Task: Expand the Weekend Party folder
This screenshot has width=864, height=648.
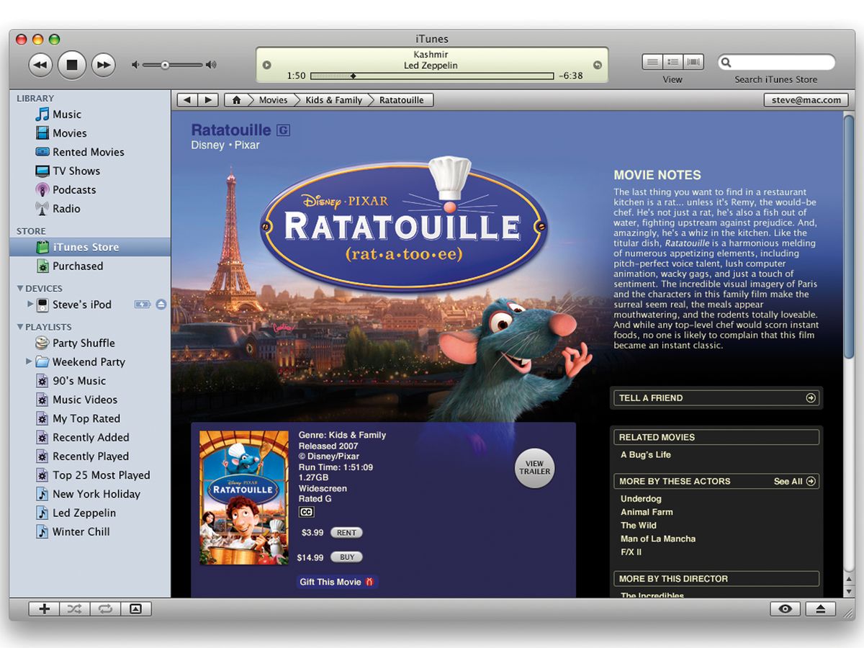Action: click(x=29, y=361)
